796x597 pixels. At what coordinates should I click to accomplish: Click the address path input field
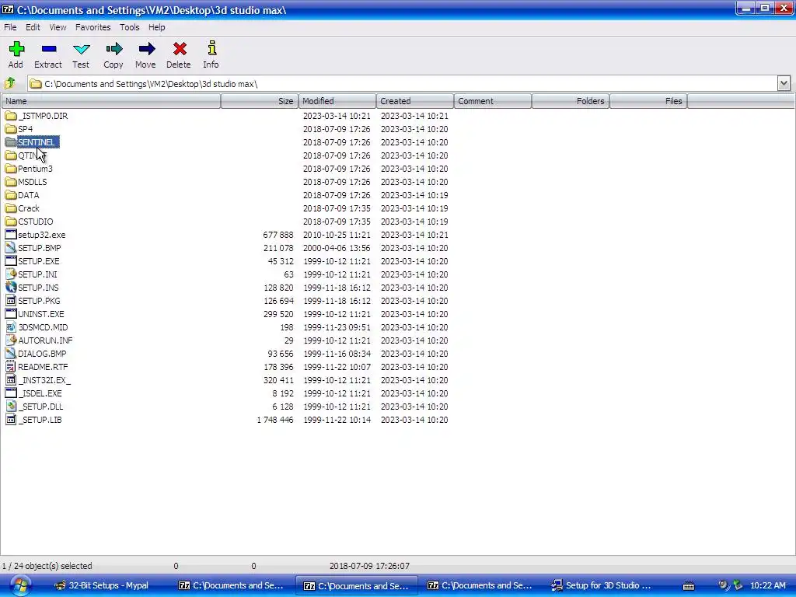click(402, 83)
